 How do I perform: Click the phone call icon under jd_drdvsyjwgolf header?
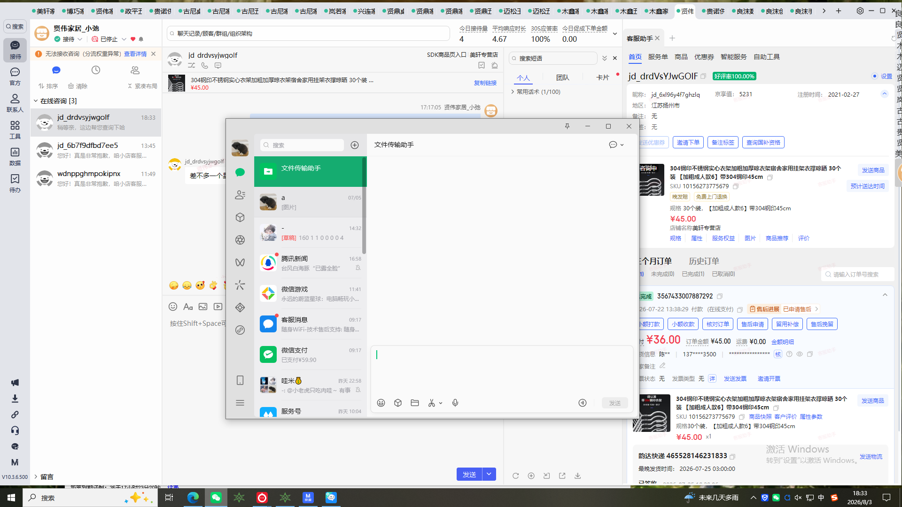coord(205,66)
